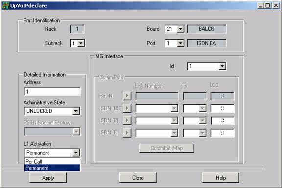This screenshot has height=188, width=282.
Task: Click the CommPathMap button
Action: click(167, 148)
